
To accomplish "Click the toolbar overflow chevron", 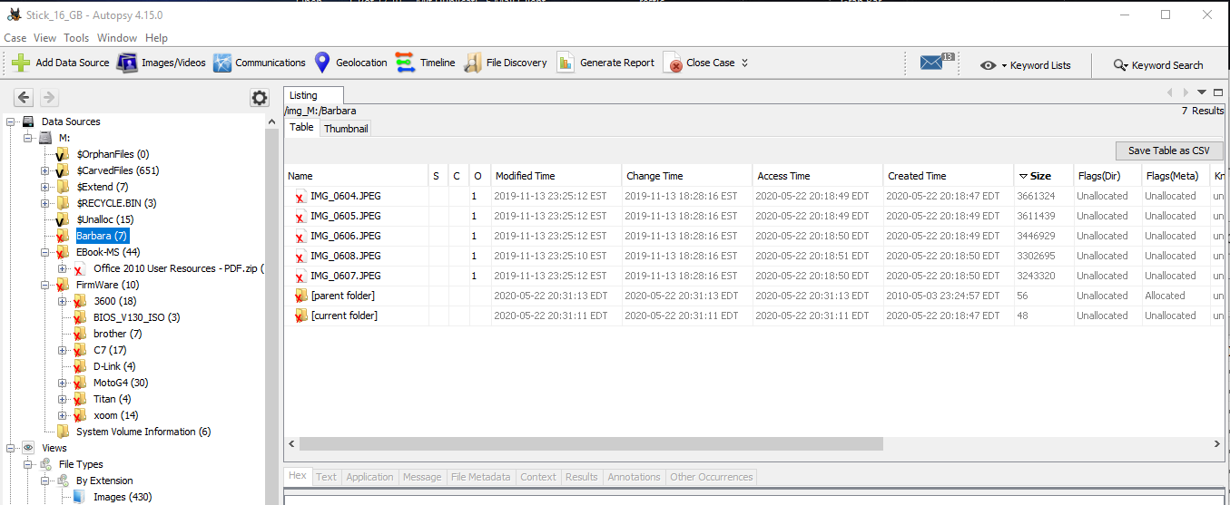I will (745, 63).
